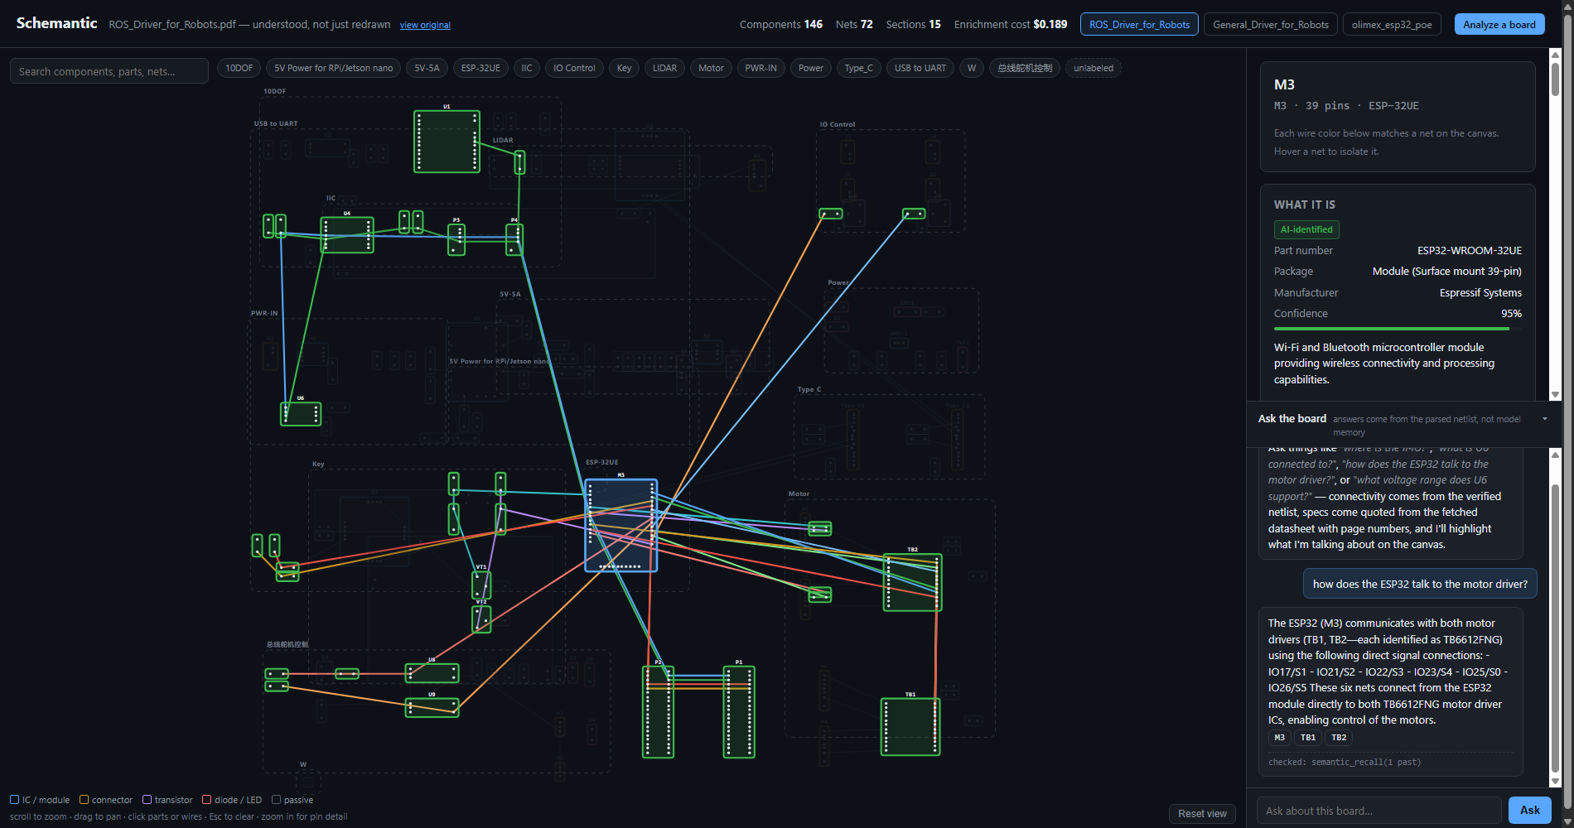Screen dimensions: 1574x828
Task: Select the U9 component block
Action: (432, 707)
